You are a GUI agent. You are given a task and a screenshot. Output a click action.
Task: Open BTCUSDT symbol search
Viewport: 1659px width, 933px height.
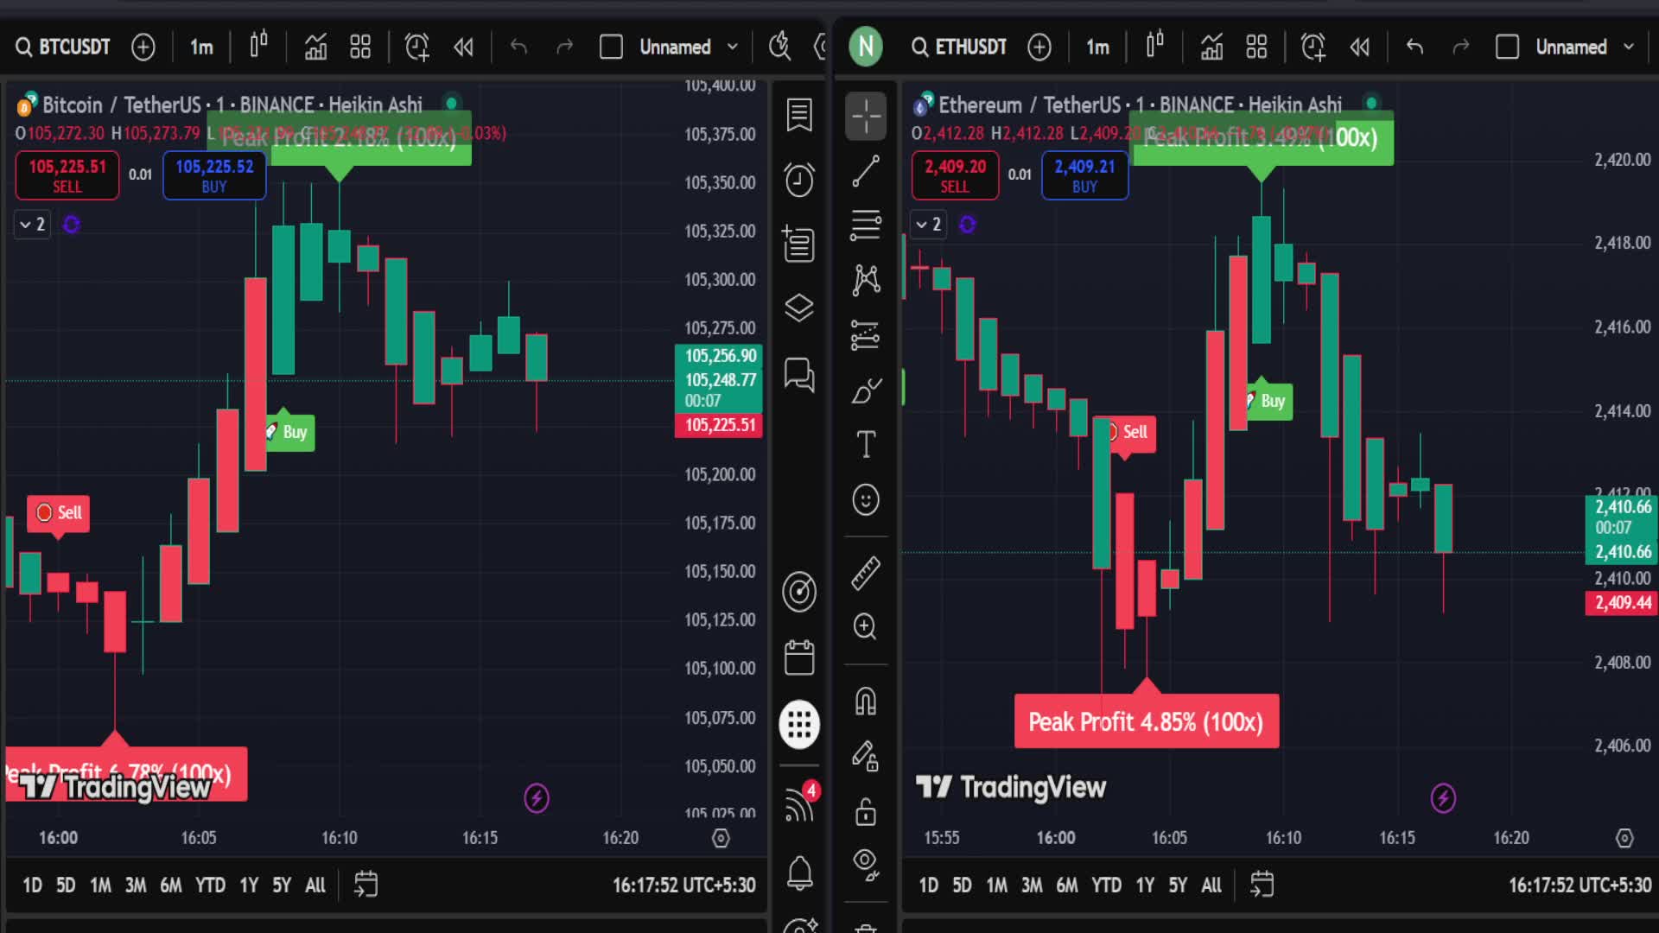coord(63,47)
